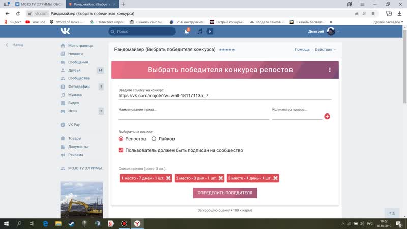
Task: Open the music note icon in header
Action: click(x=200, y=31)
